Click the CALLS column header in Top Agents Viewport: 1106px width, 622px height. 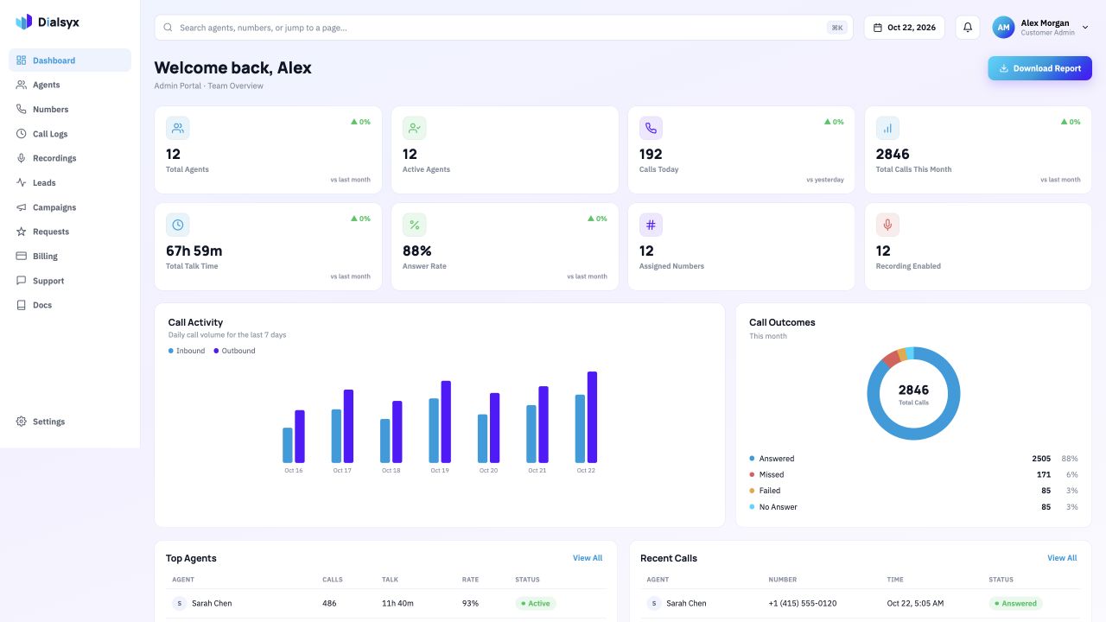[333, 580]
